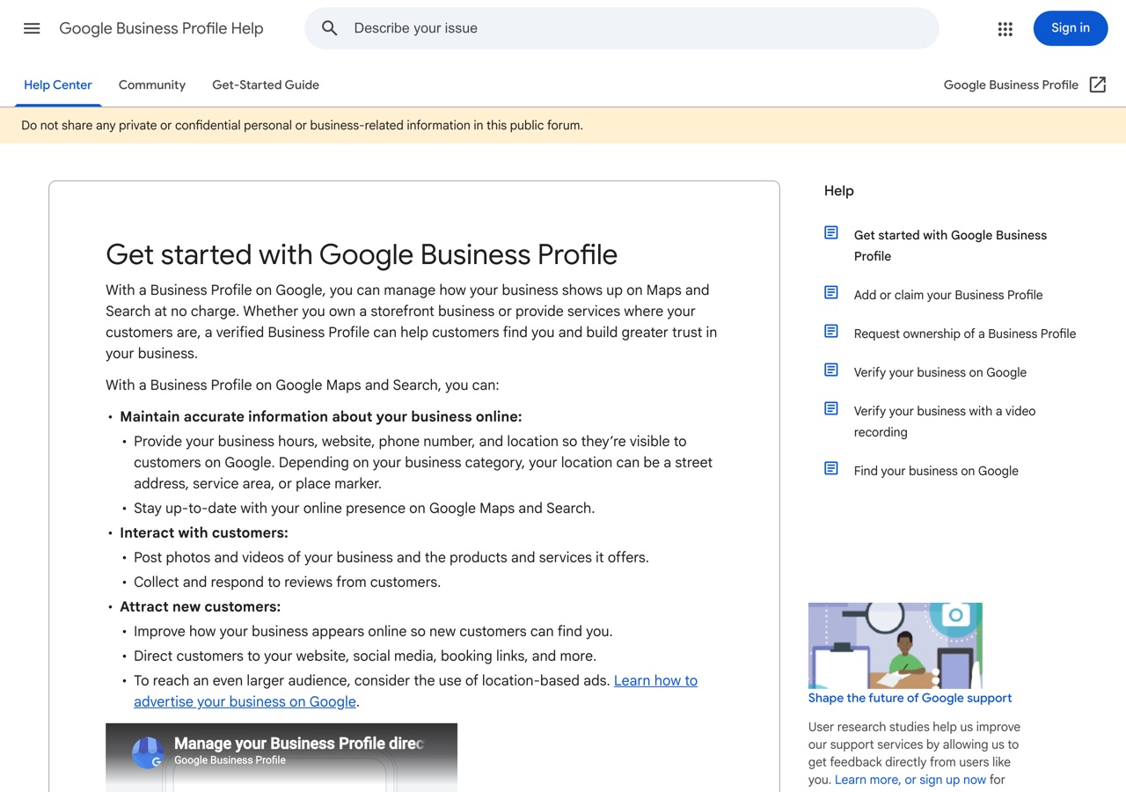Click Post photos and videos bullet text
The height and width of the screenshot is (792, 1126).
coord(391,557)
